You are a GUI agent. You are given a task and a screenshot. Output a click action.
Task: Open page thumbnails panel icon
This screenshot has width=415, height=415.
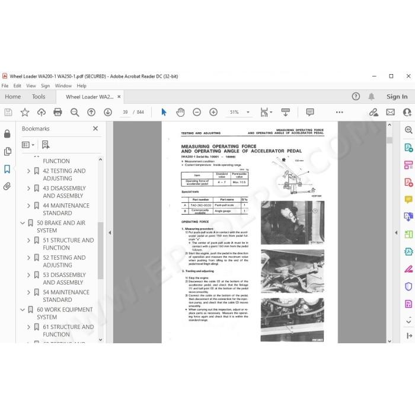pyautogui.click(x=7, y=151)
